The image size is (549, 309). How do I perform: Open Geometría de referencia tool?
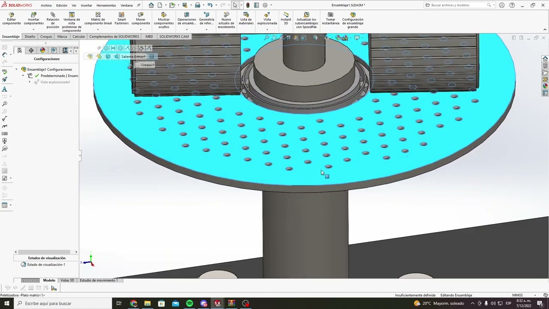pos(206,19)
